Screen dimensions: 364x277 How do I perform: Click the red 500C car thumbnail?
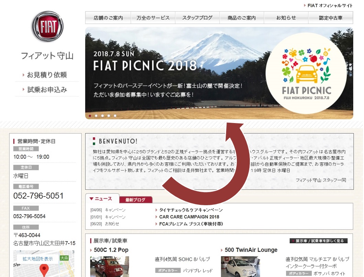click(x=109, y=267)
